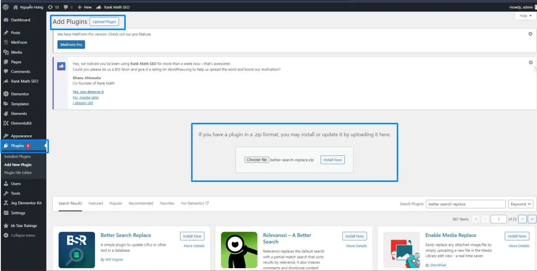Click the WordPress logo in admin bar
537x271 pixels.
pos(5,7)
